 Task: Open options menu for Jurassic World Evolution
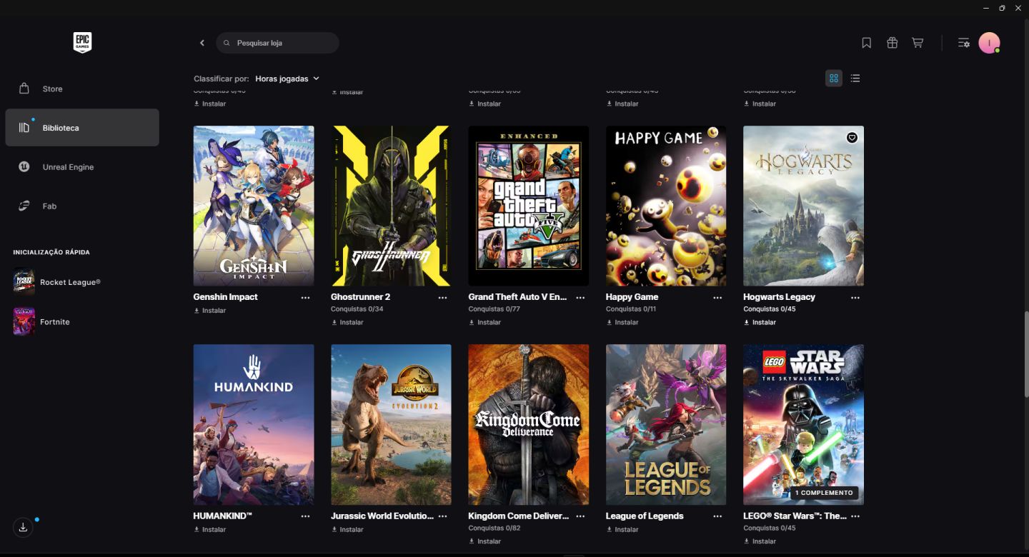pos(442,516)
